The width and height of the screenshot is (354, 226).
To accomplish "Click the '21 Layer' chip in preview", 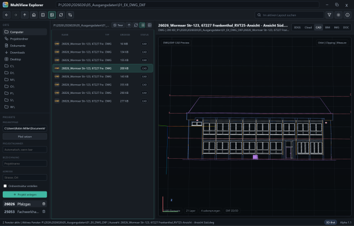I will (x=190, y=211).
